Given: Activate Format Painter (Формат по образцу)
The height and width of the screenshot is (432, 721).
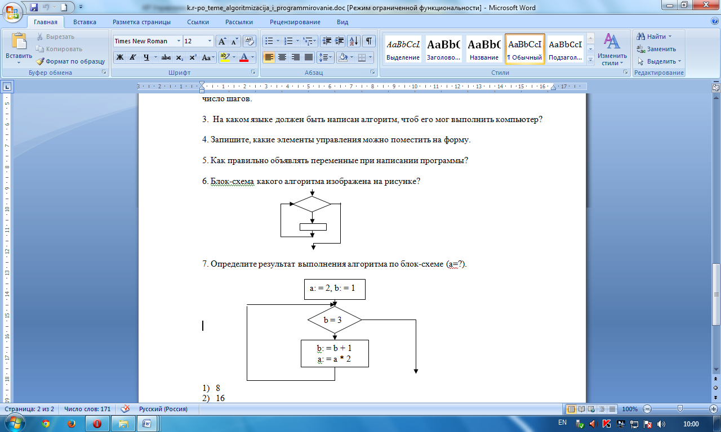Looking at the screenshot, I should point(70,61).
